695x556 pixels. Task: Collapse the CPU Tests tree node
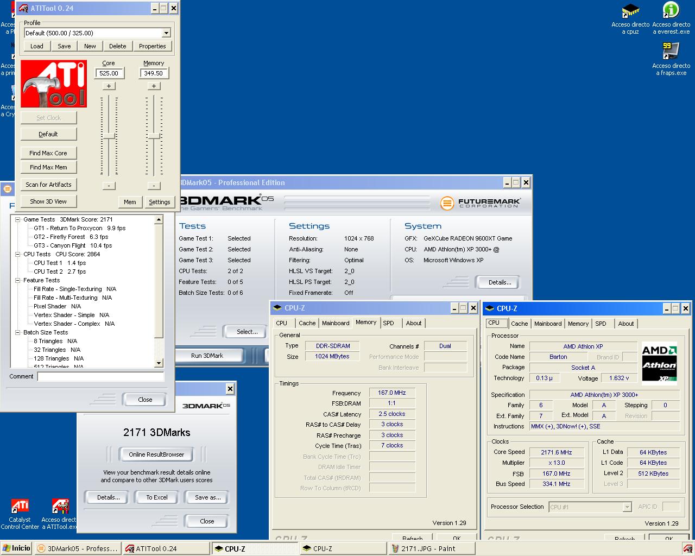[17, 254]
